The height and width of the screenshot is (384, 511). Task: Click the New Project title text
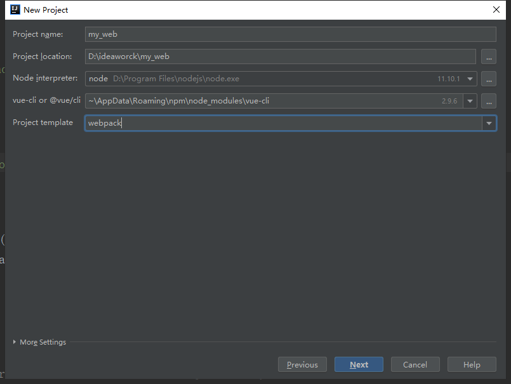[x=46, y=10]
